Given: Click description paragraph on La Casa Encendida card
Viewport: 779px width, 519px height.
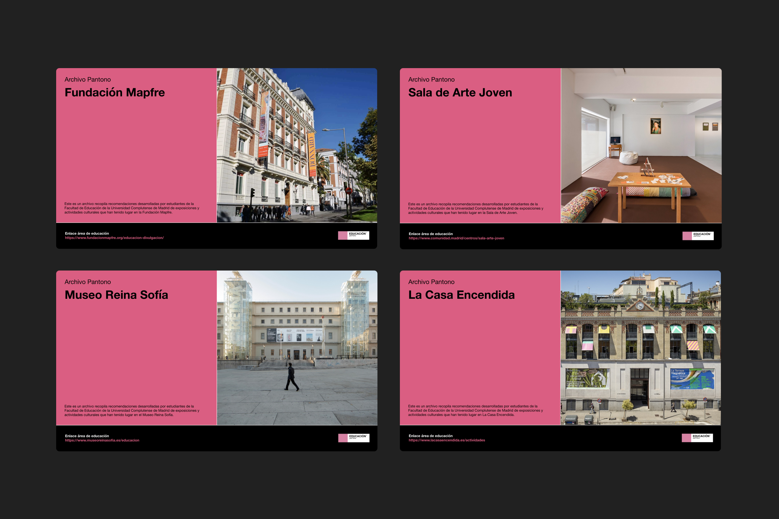Looking at the screenshot, I should 475,410.
